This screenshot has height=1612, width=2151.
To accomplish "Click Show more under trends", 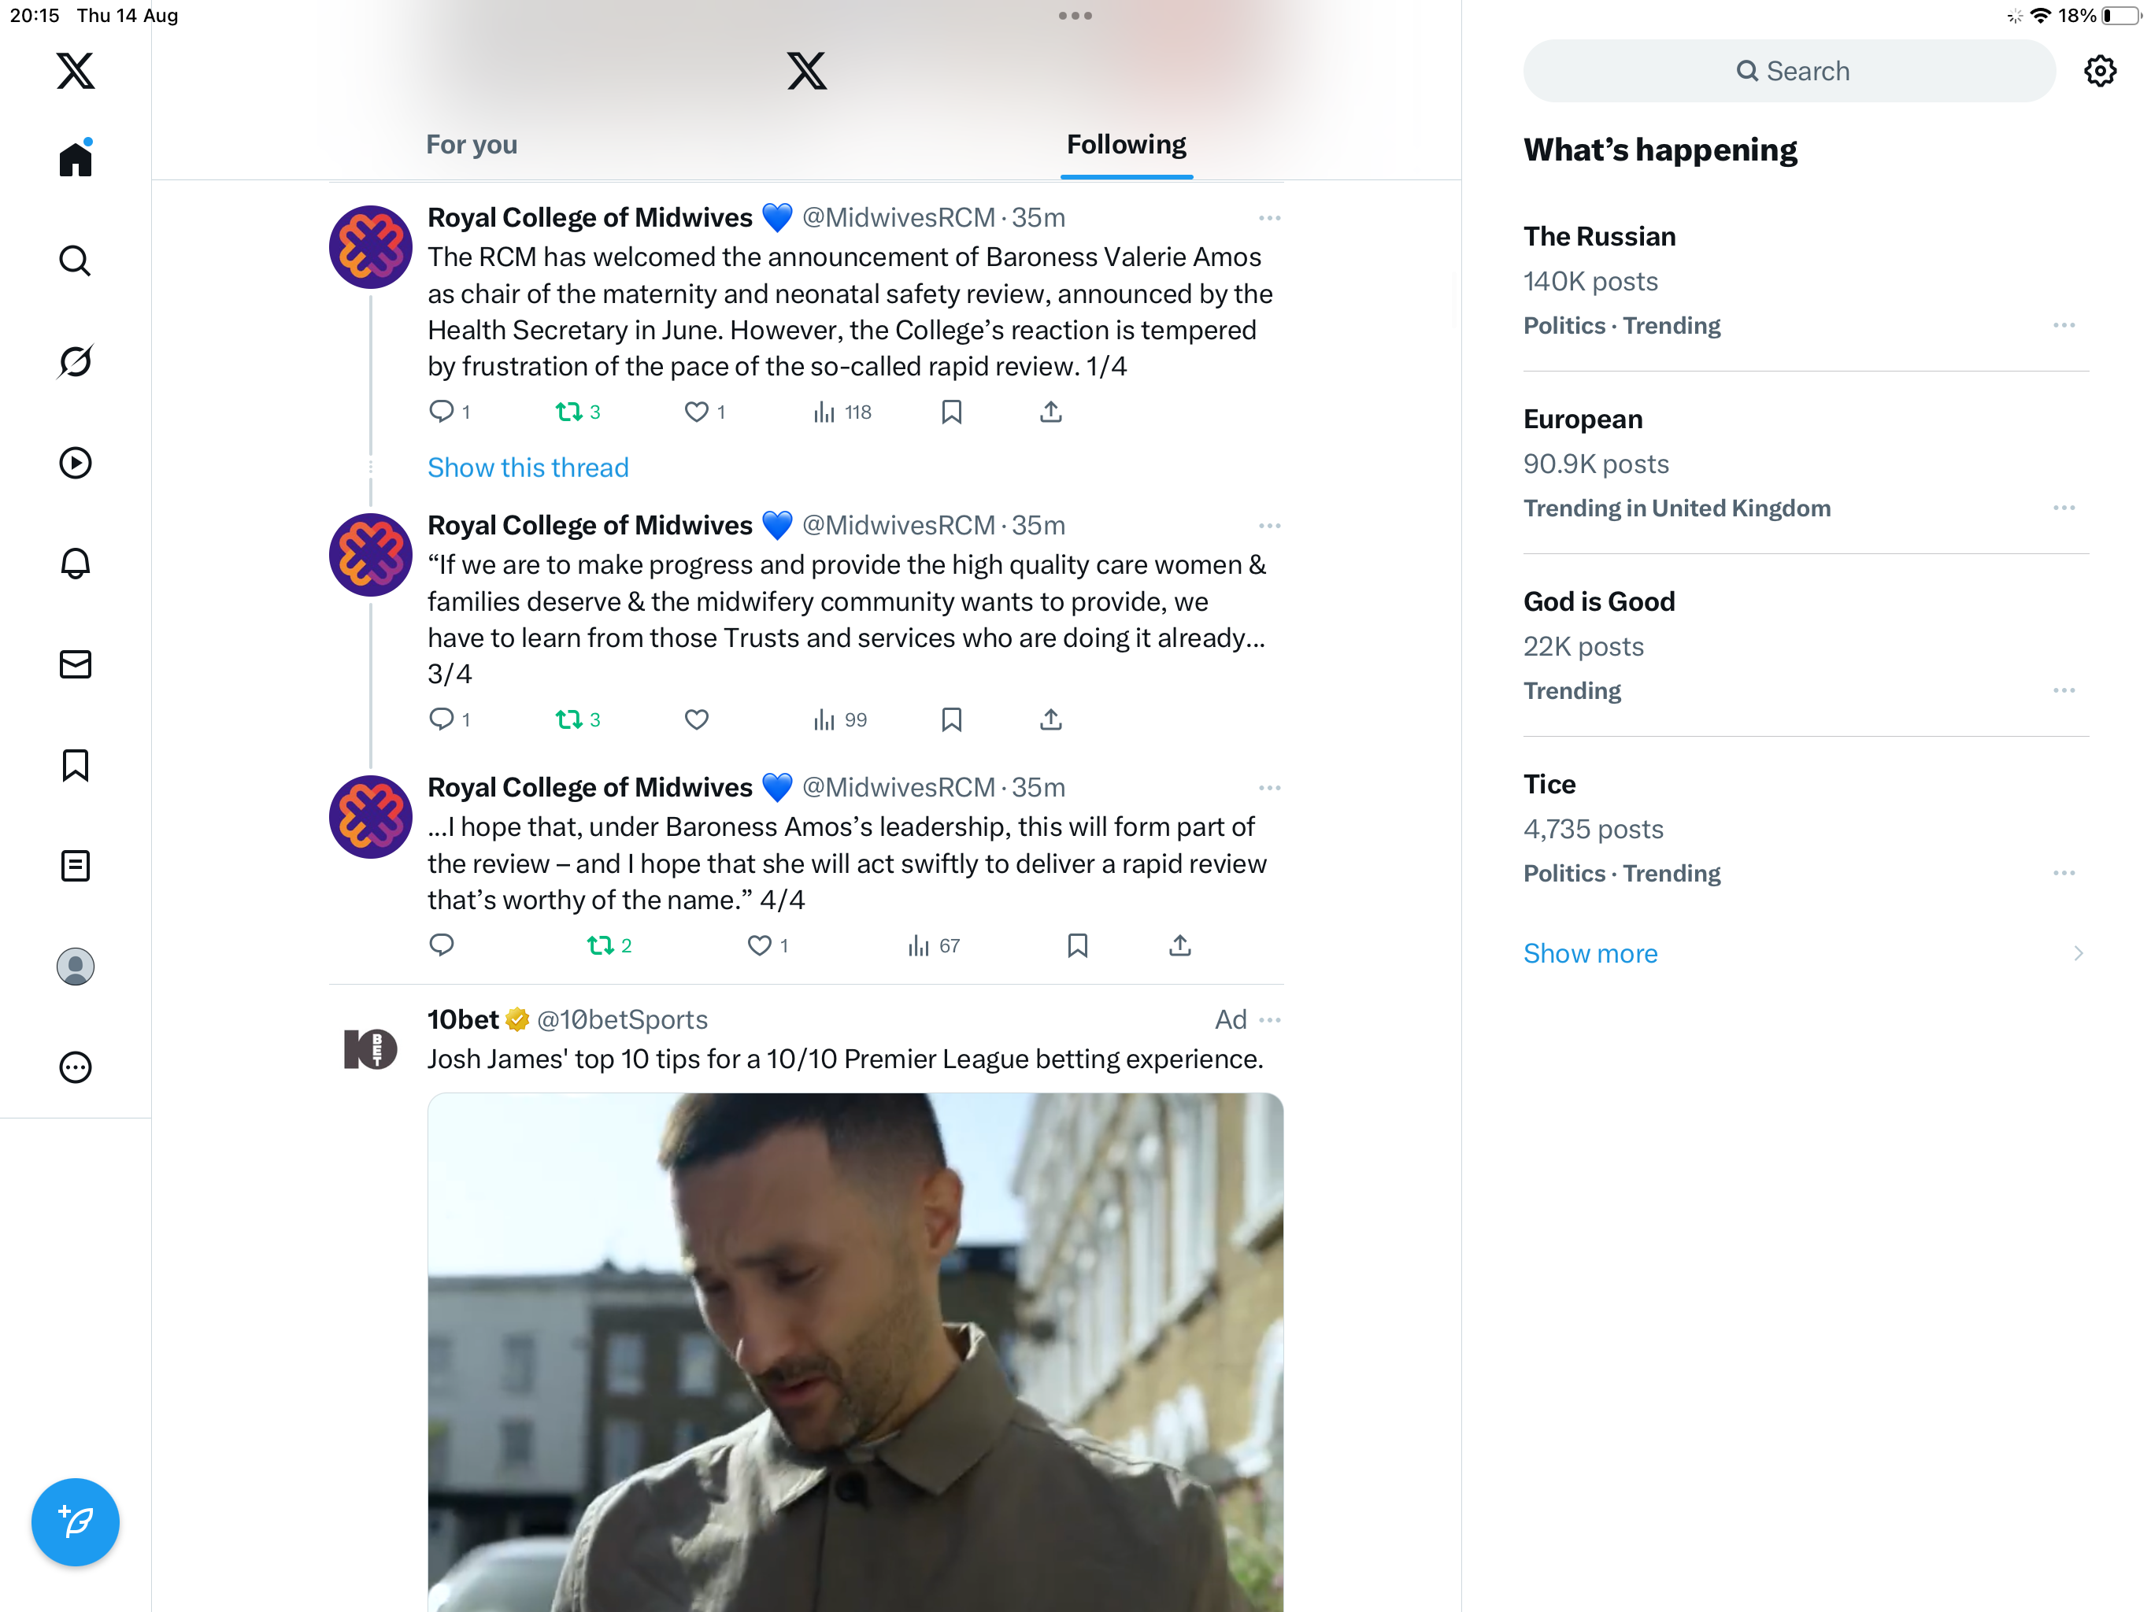I will pos(1590,953).
